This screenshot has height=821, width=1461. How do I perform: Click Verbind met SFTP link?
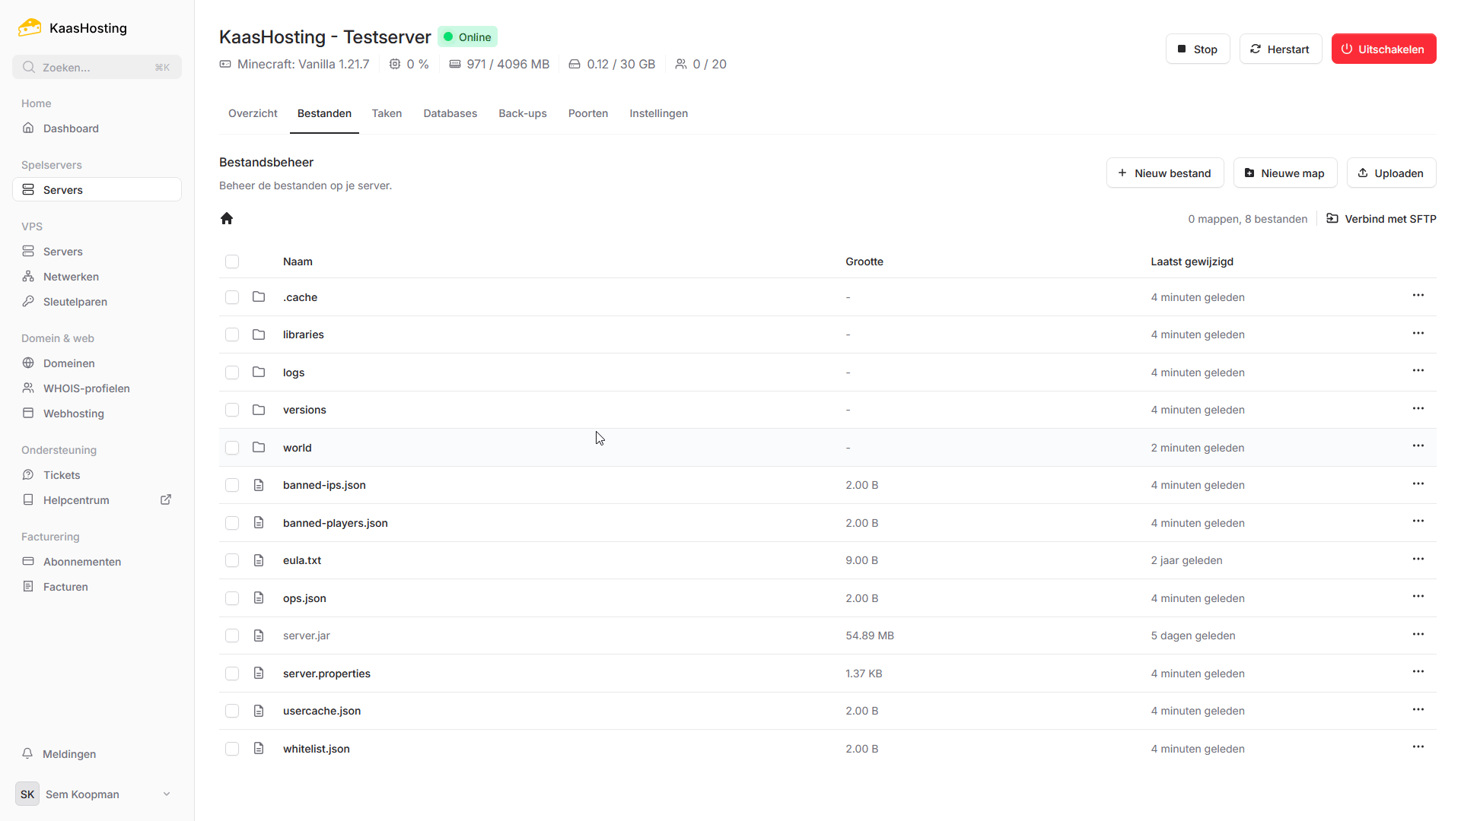click(x=1381, y=219)
